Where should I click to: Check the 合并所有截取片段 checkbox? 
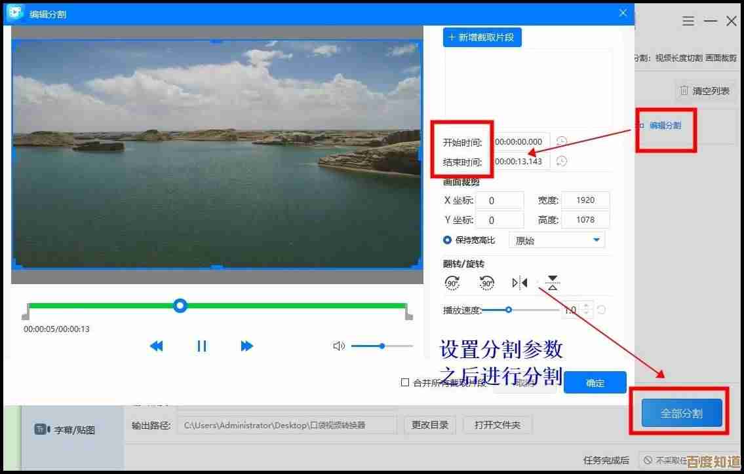tap(405, 382)
